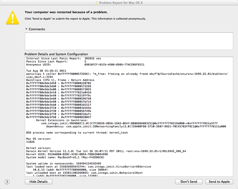
Task: Select backtrace row 0xffffff80e9de3f10
Action: coord(59,108)
